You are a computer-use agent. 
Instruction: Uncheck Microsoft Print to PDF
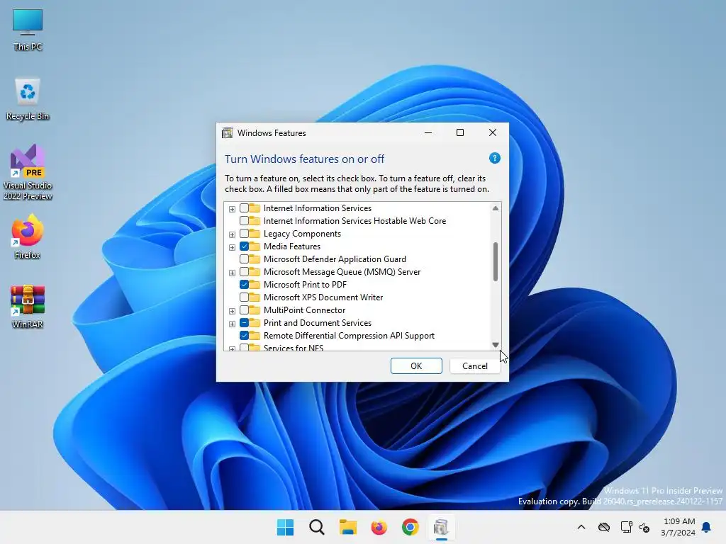244,285
